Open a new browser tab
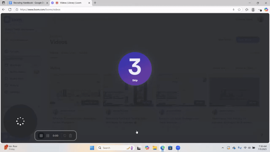 (95, 3)
